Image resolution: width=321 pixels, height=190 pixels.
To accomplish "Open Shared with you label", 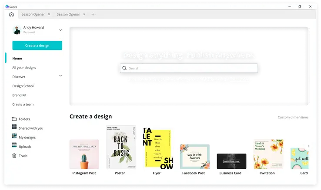I will coord(31,128).
